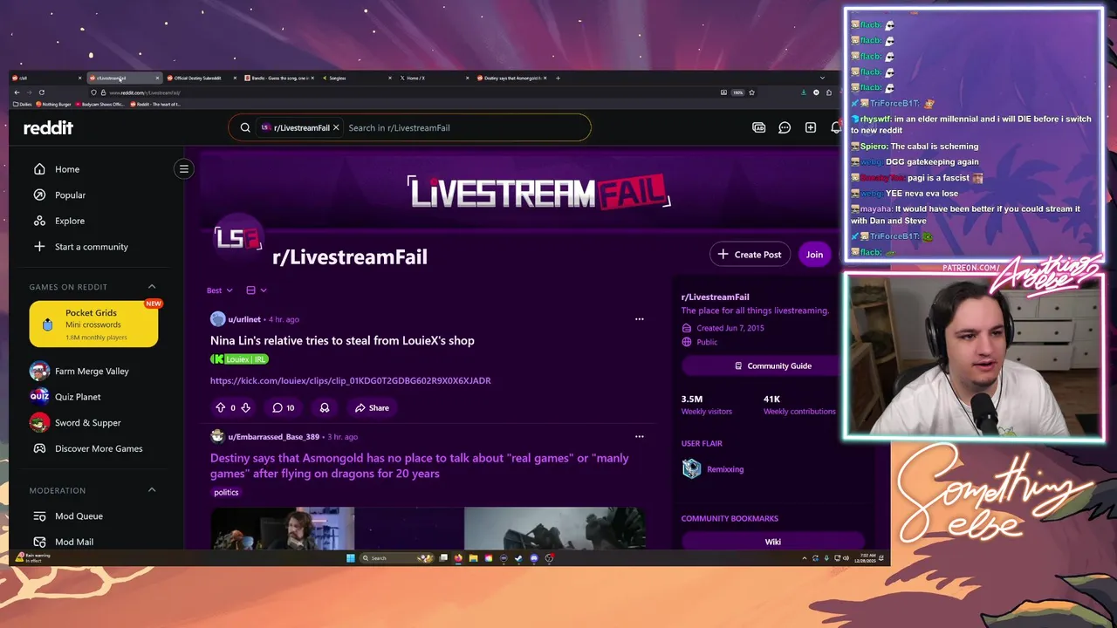Open browser downloads icon
Screen dimensions: 1117x628
[x=804, y=92]
